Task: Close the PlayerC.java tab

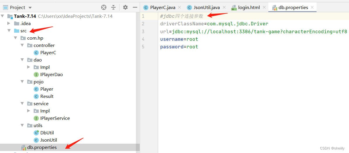Action: pos(180,7)
